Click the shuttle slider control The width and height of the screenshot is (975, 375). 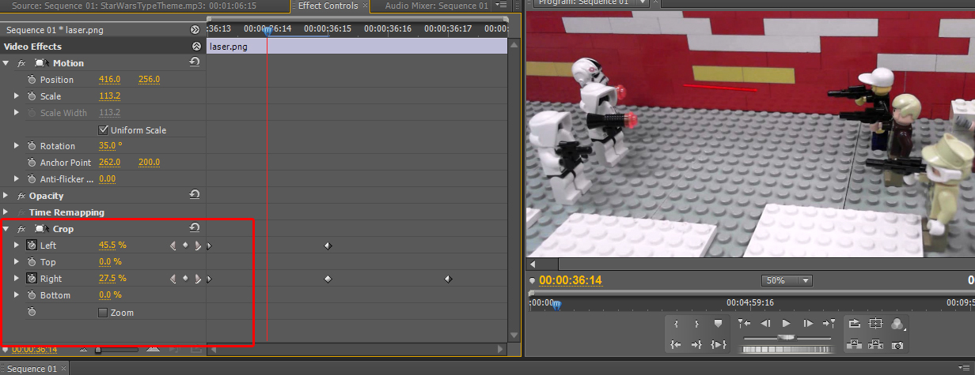786,337
